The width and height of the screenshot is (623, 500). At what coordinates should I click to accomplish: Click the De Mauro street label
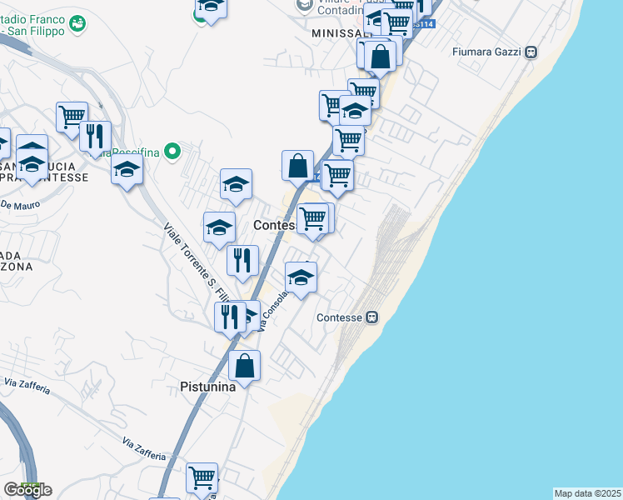[20, 205]
